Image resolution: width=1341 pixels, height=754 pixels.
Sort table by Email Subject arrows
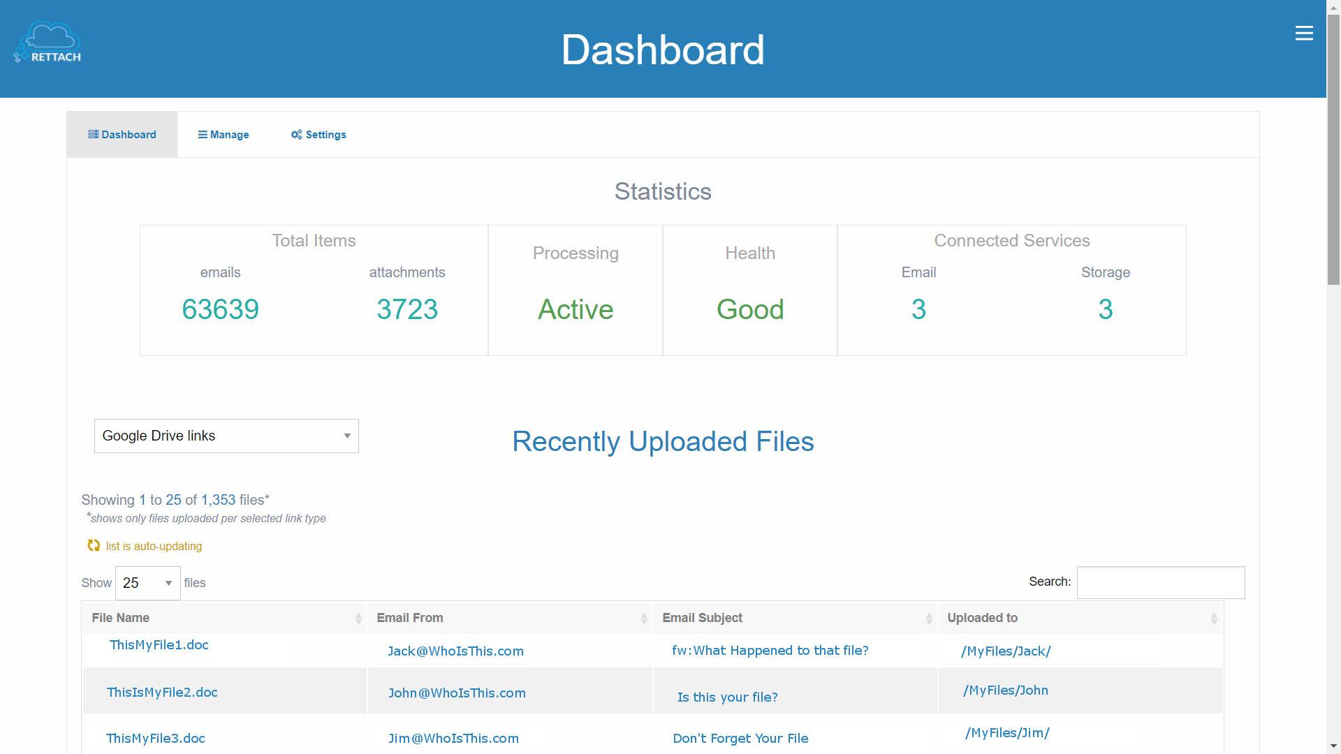pos(929,619)
